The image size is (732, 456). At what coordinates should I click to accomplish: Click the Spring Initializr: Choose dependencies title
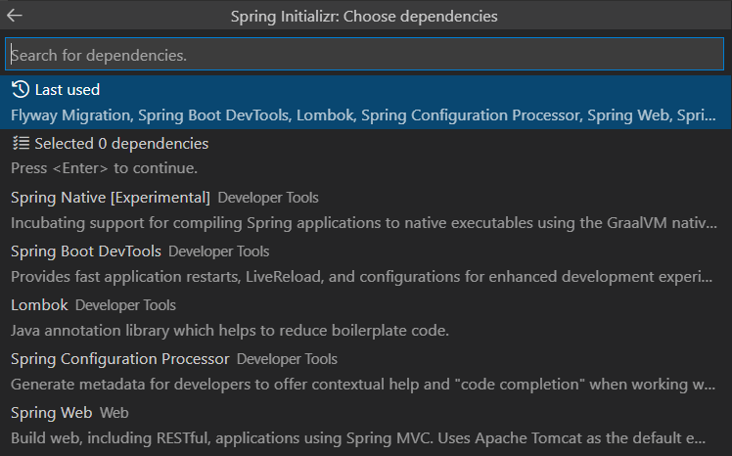click(364, 17)
